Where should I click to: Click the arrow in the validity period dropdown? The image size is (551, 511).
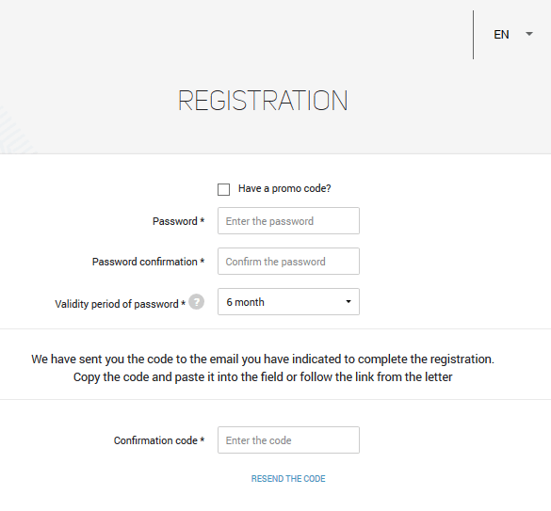[x=348, y=302]
